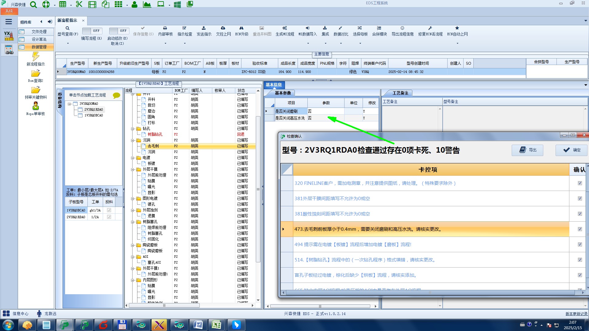Toggle the 启动修改 OFF switch
Viewport: 589px width, 331px height.
coord(119,31)
